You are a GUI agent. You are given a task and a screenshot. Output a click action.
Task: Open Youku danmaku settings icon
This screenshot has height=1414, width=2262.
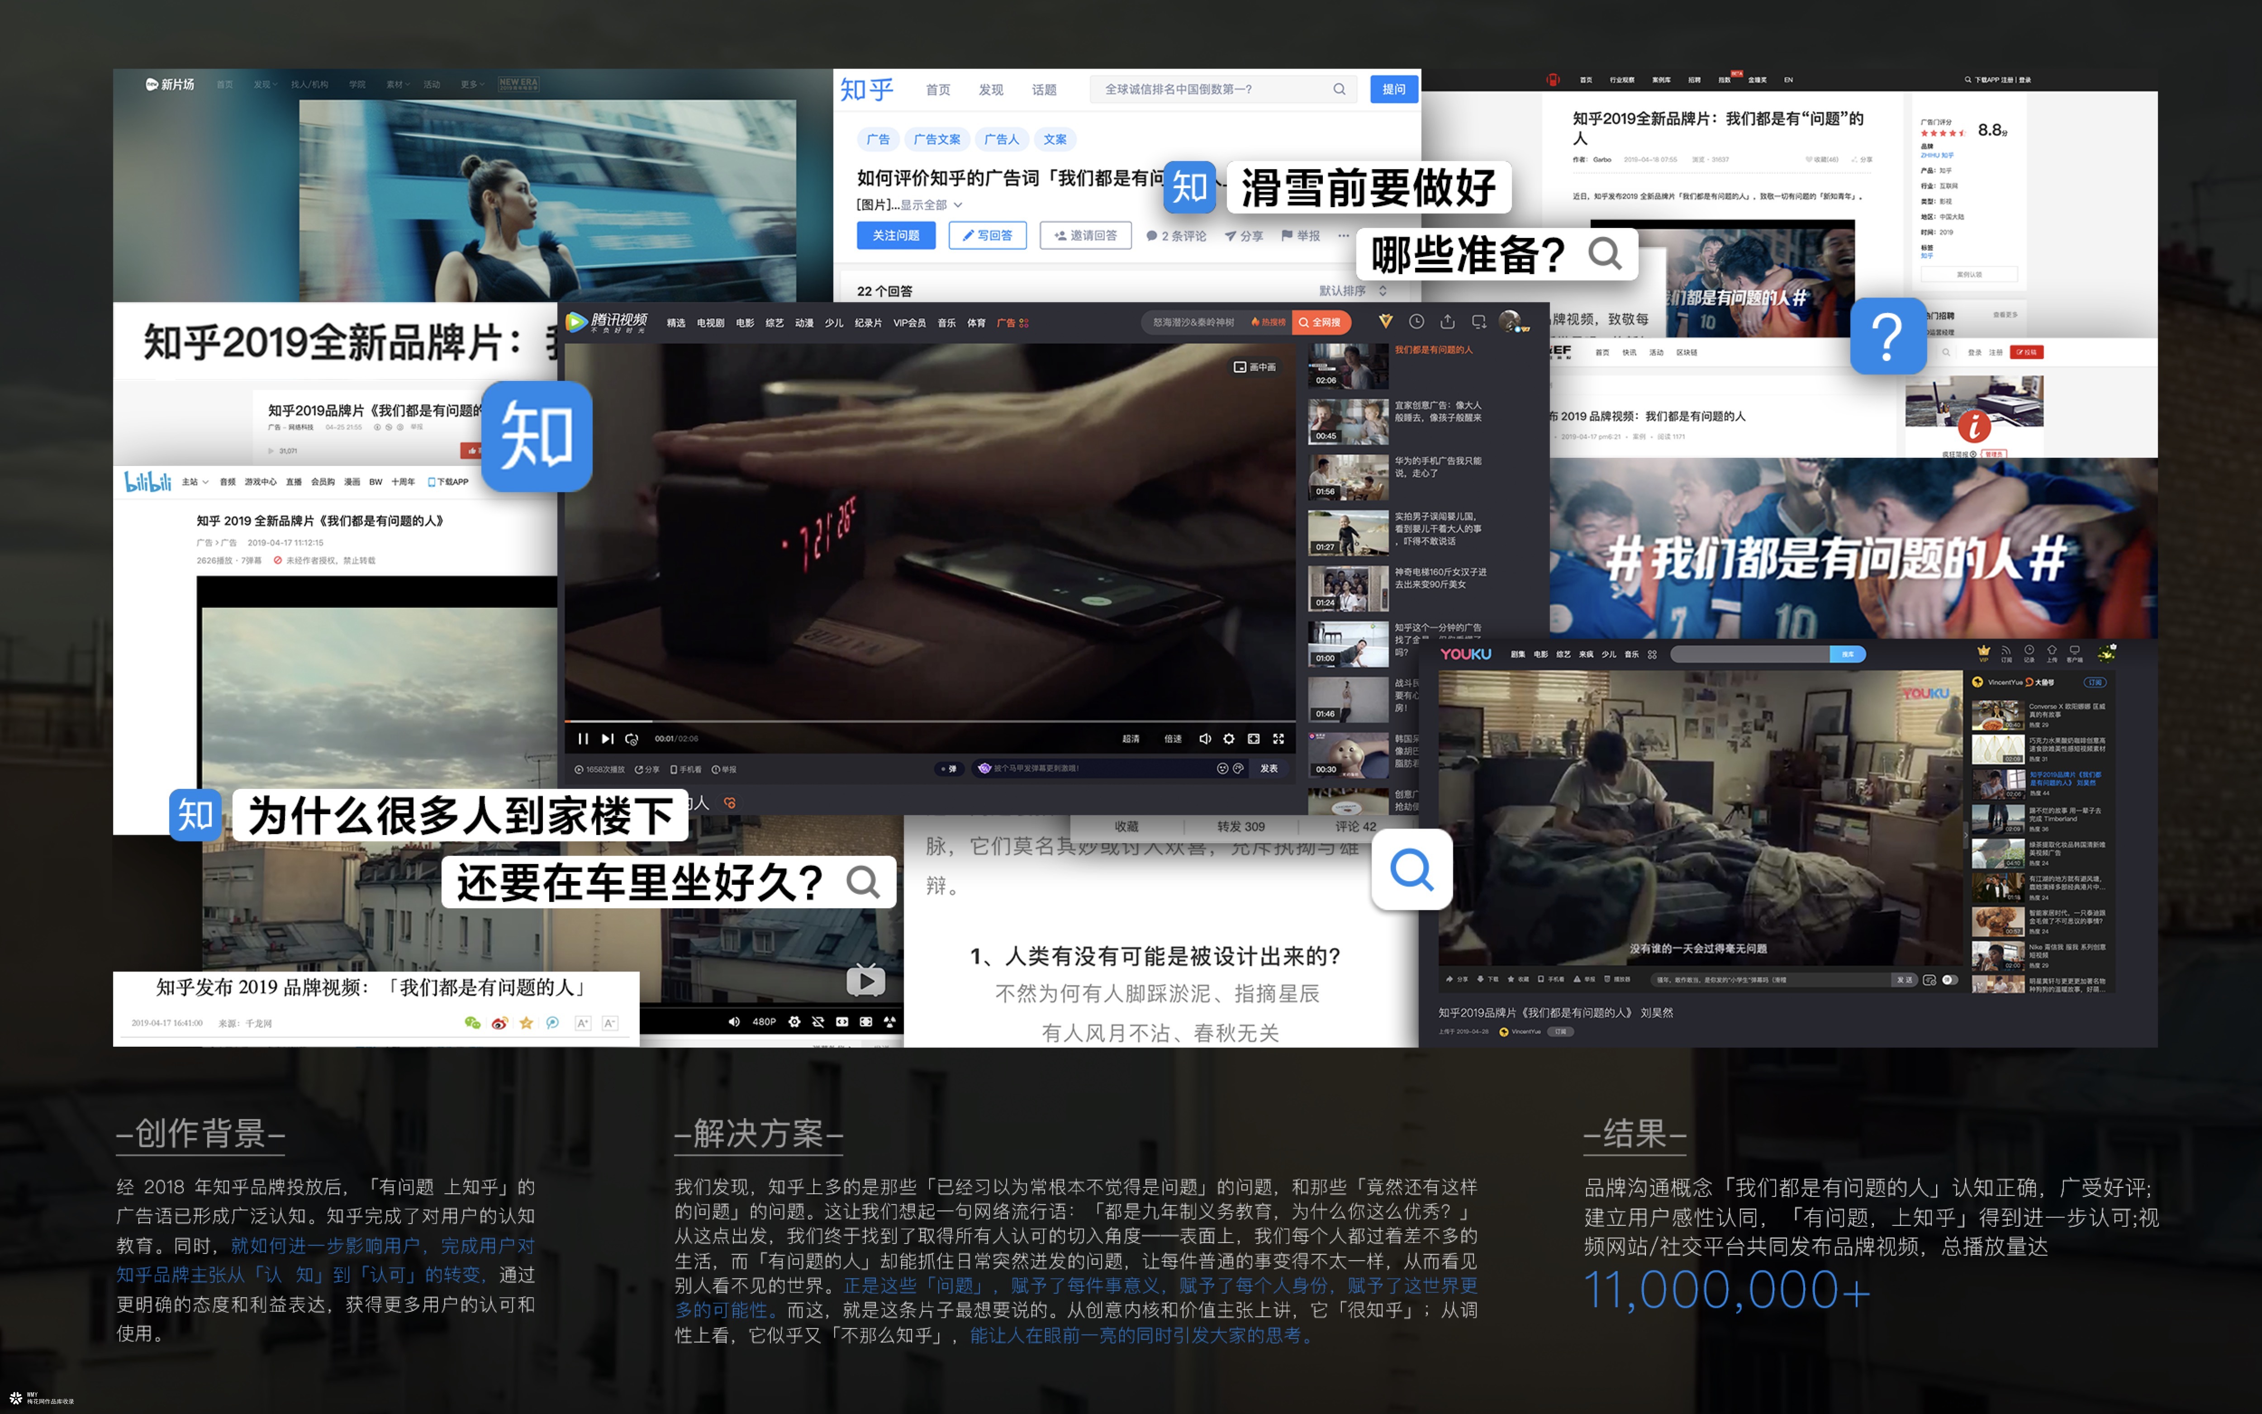(x=1929, y=980)
